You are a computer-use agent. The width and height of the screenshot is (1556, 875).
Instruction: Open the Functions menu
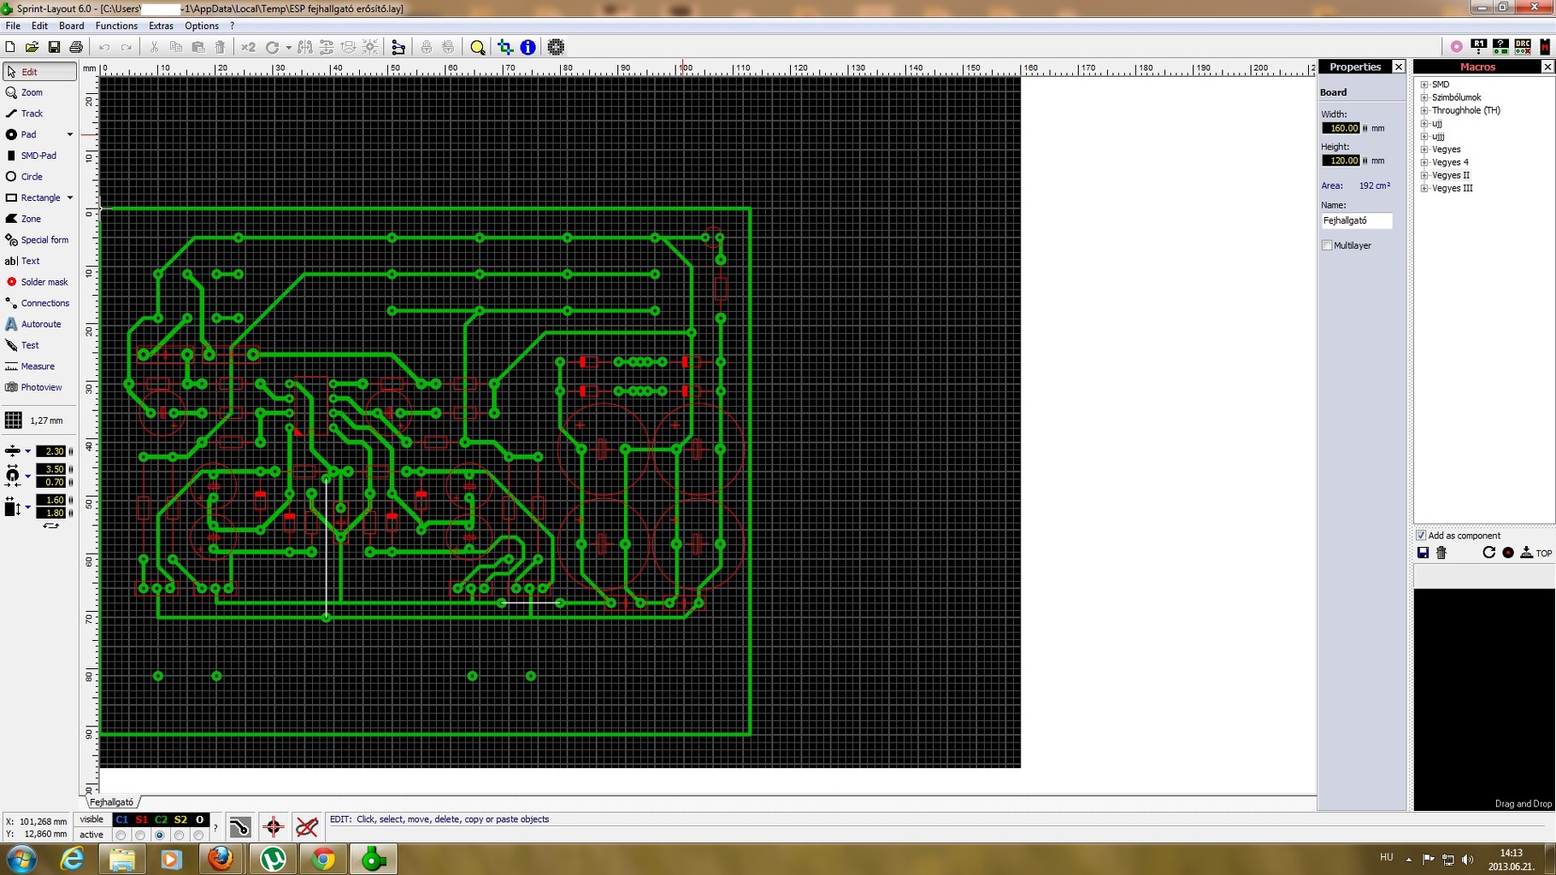tap(116, 26)
